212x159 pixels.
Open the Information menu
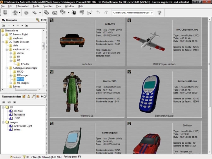[x=22, y=6]
